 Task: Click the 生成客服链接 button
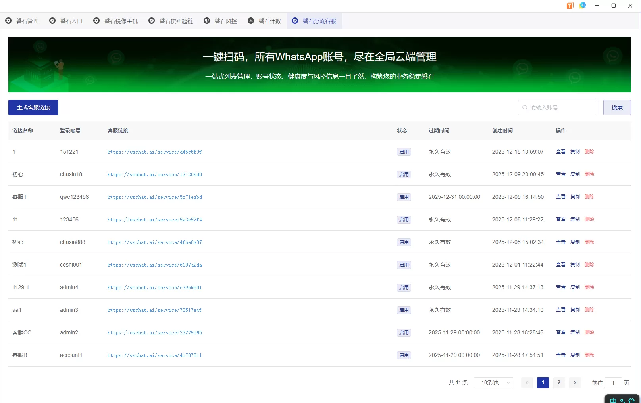[33, 107]
